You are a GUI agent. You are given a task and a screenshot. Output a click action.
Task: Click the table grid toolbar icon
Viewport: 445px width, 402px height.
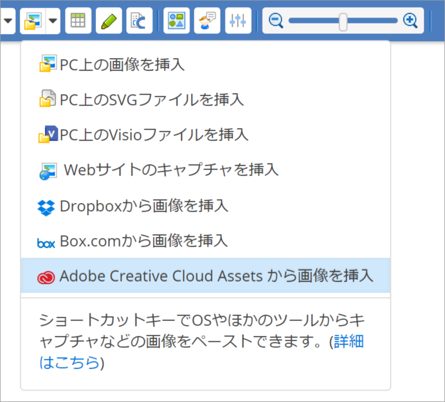78,21
